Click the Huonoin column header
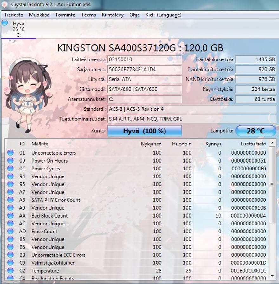Image resolution: width=279 pixels, height=284 pixels. 182,144
